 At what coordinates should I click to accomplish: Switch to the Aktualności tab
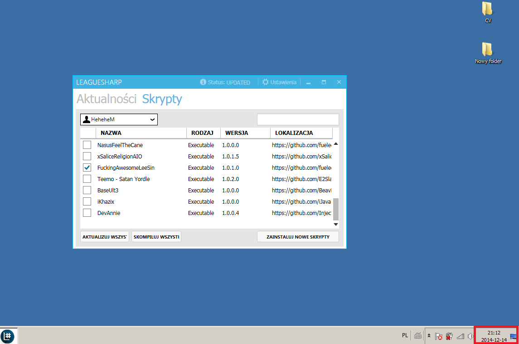coord(107,99)
